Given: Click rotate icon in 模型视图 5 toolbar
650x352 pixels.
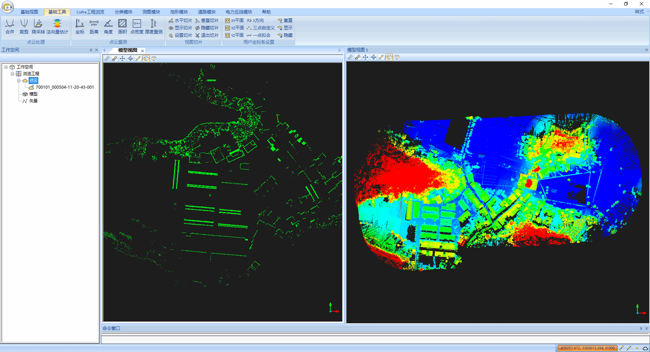Looking at the screenshot, I should click(373, 57).
